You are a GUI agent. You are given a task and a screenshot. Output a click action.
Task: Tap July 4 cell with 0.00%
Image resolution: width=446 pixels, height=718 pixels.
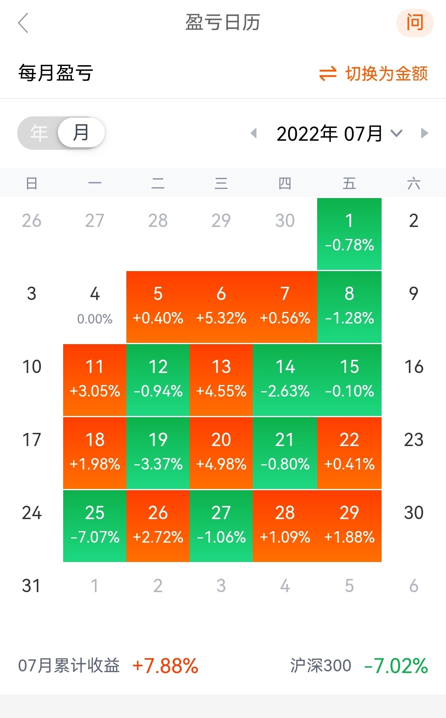coord(95,307)
